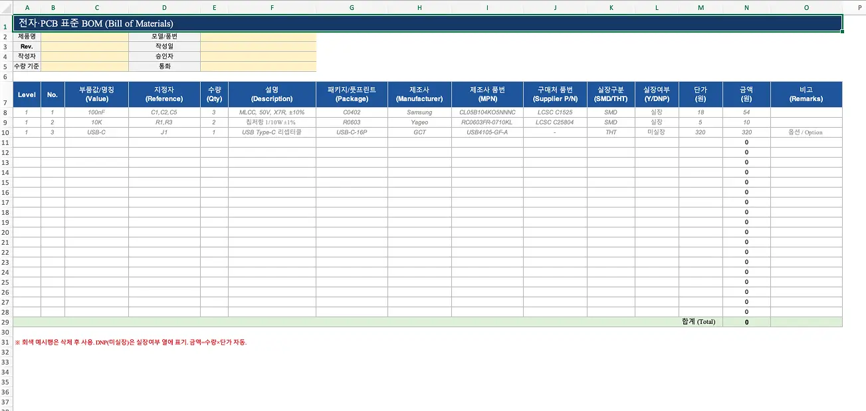866x411 pixels.
Task: Click the 미실장 cell in row 10
Action: pos(656,132)
